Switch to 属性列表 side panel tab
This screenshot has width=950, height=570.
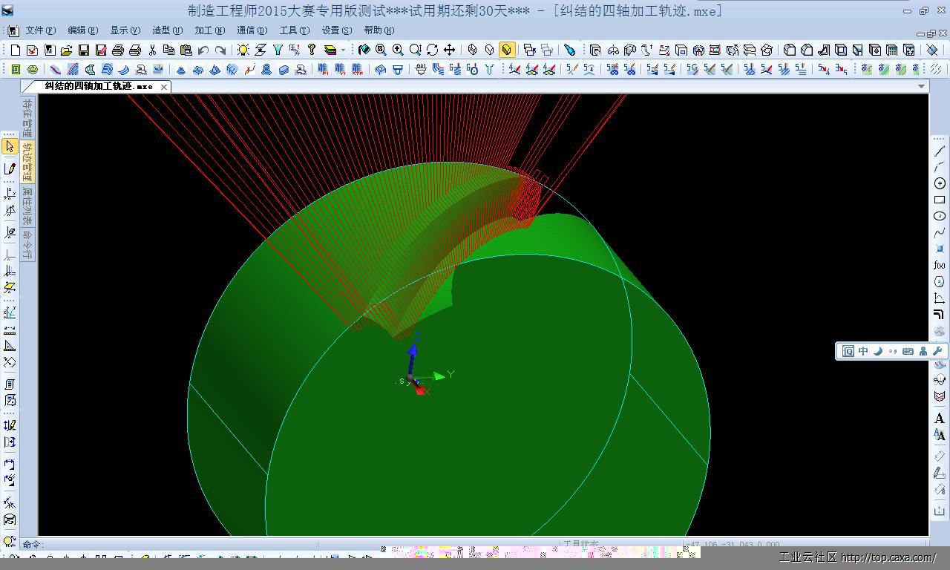pyautogui.click(x=27, y=206)
